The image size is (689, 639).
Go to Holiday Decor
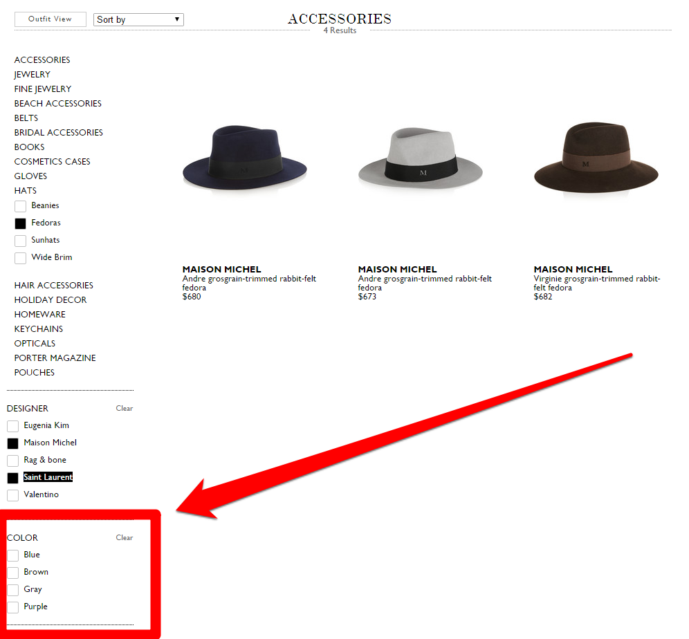[50, 299]
